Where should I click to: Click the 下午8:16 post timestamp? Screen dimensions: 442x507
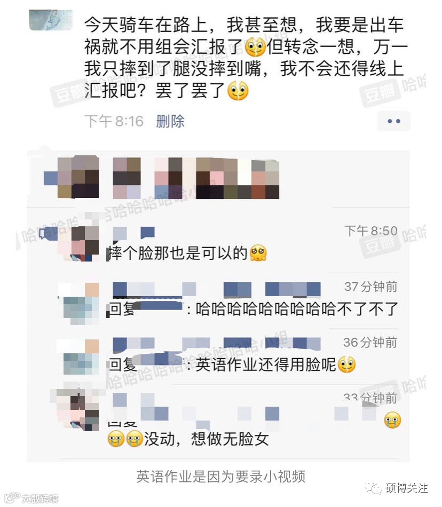[114, 122]
